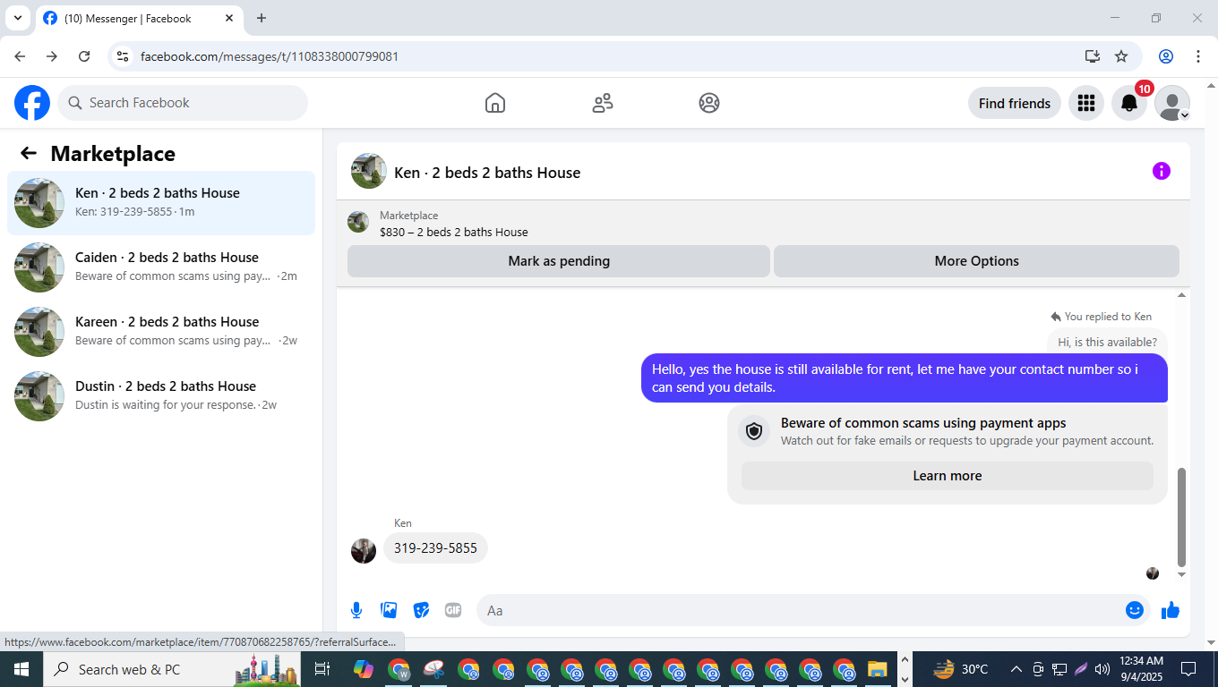1218x687 pixels.
Task: Click the house avatar in the chat header
Action: click(x=369, y=171)
